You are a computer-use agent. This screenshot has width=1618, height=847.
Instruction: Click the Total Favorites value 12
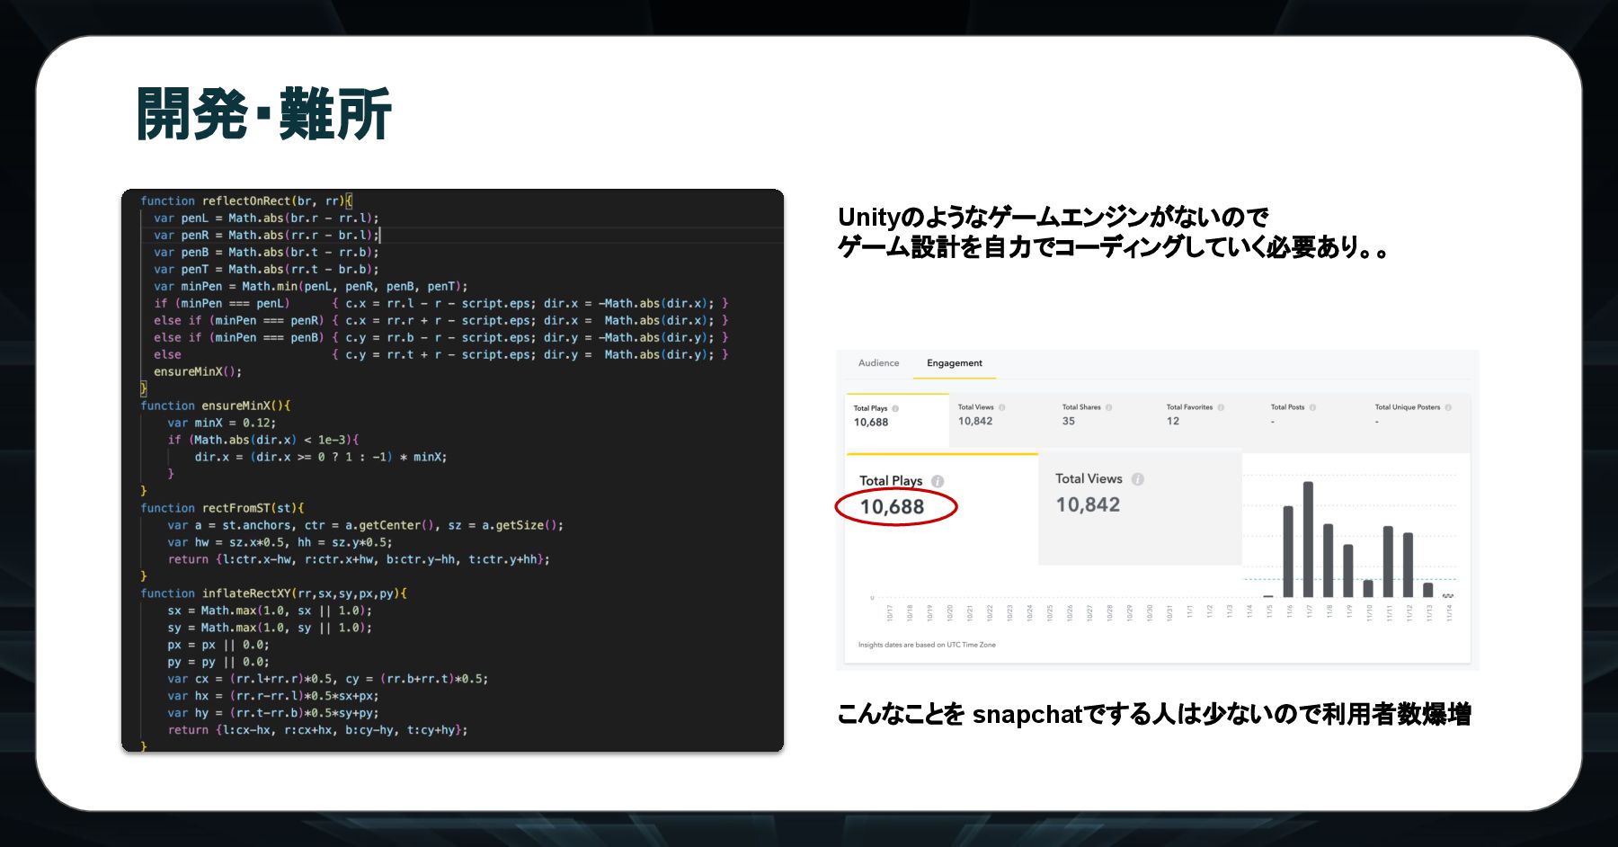pyautogui.click(x=1172, y=421)
